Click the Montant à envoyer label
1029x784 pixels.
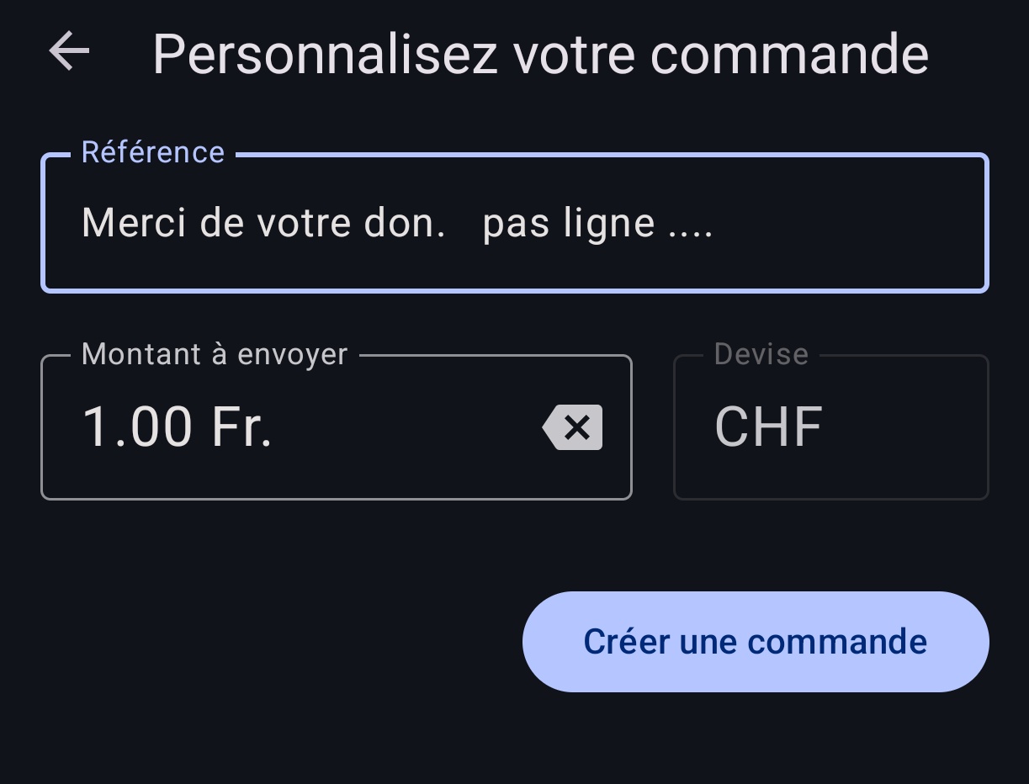pos(215,354)
